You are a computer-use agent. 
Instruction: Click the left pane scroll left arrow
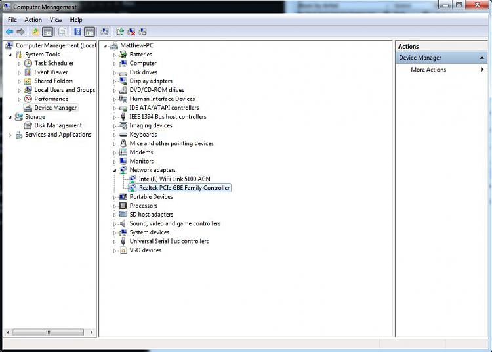point(8,332)
